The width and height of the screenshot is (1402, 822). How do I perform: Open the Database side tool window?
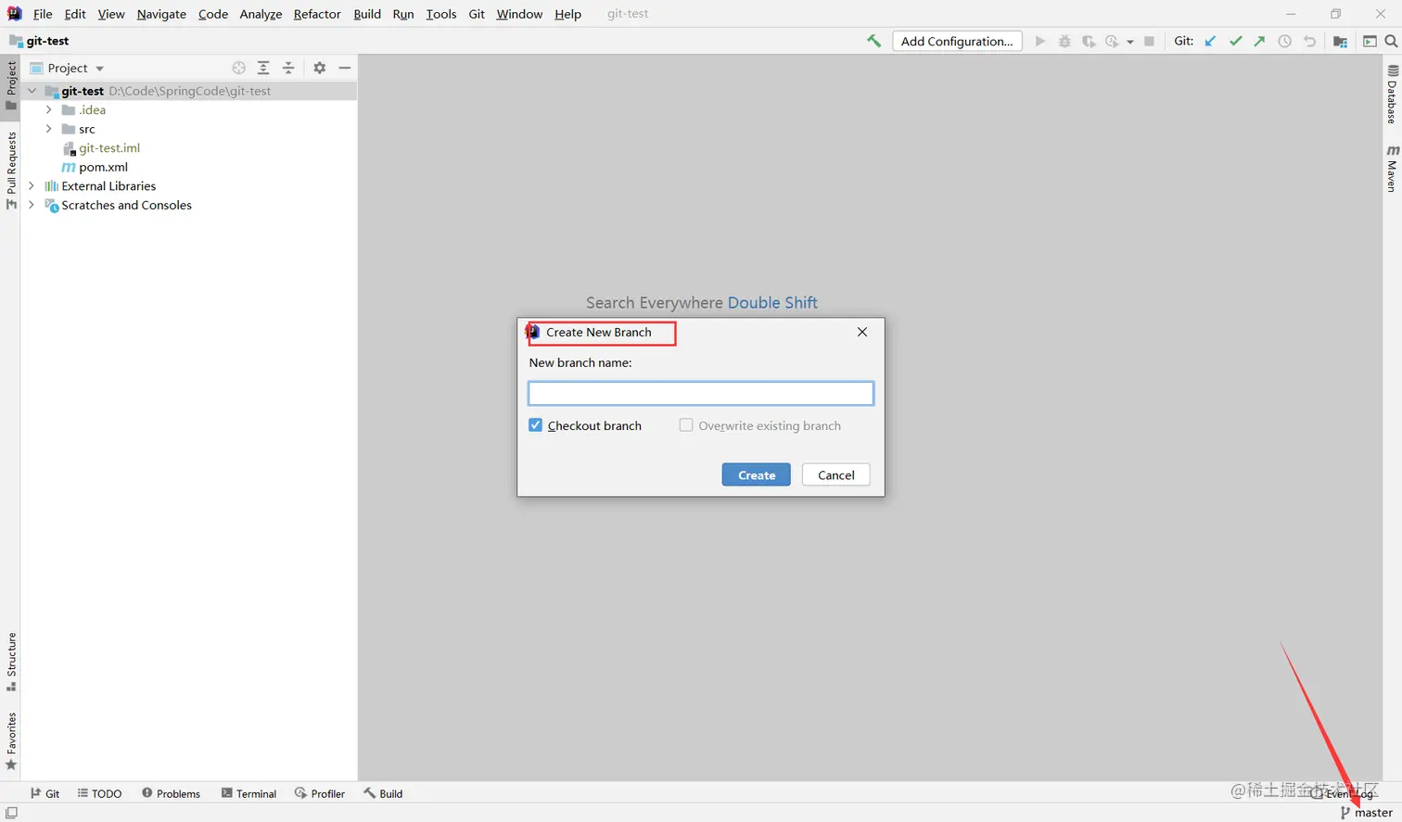1392,94
